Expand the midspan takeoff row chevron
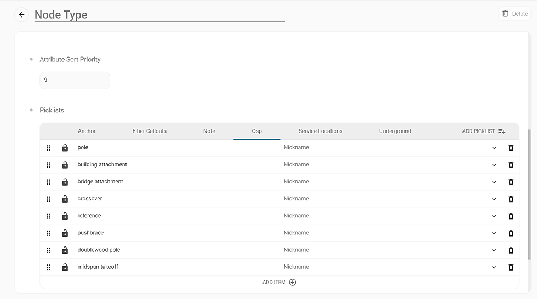 tap(494, 267)
